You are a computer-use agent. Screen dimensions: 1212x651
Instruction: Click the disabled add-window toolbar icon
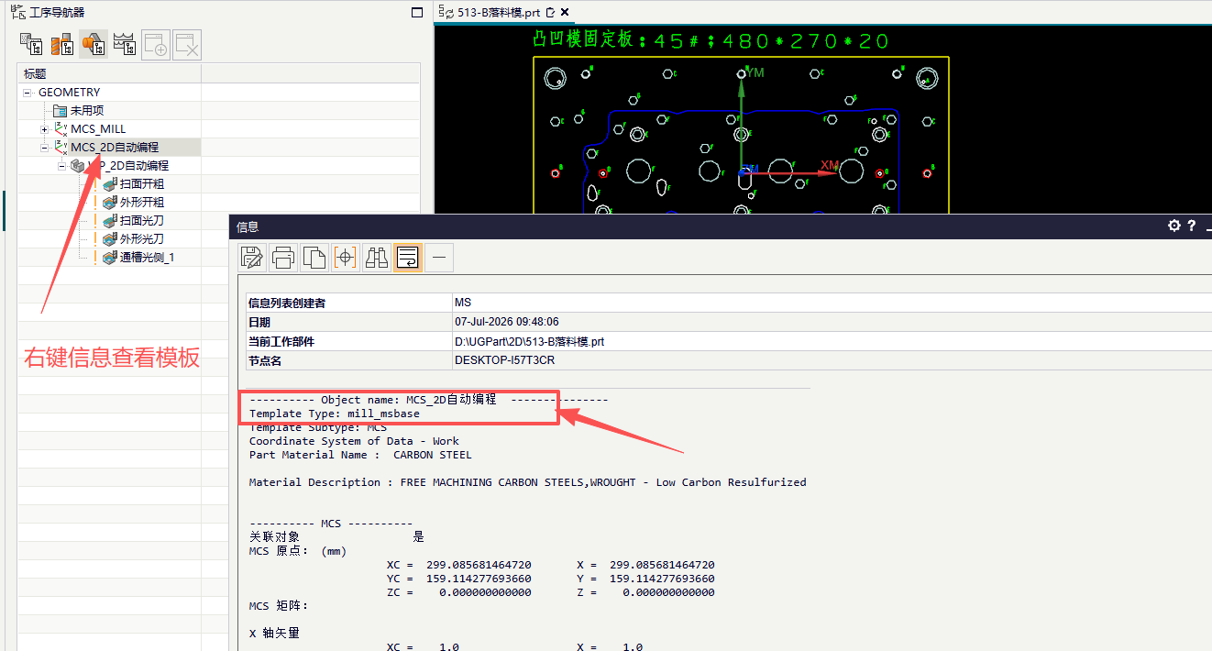coord(156,44)
